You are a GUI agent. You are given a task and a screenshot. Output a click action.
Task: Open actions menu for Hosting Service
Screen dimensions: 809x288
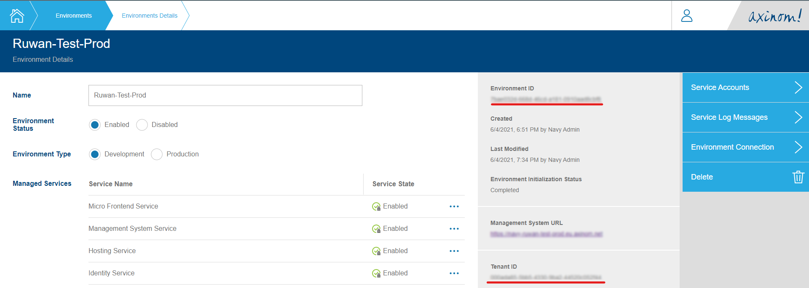point(454,251)
